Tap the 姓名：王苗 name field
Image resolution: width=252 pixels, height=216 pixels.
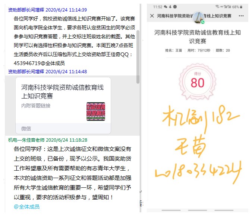point(173,51)
